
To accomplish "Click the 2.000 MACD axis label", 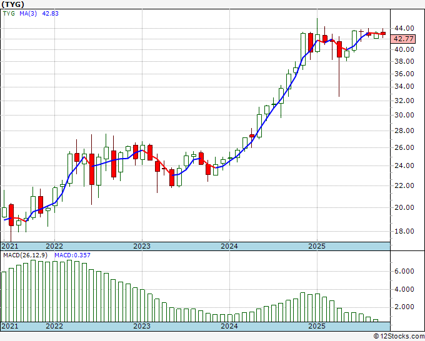I will [x=403, y=307].
